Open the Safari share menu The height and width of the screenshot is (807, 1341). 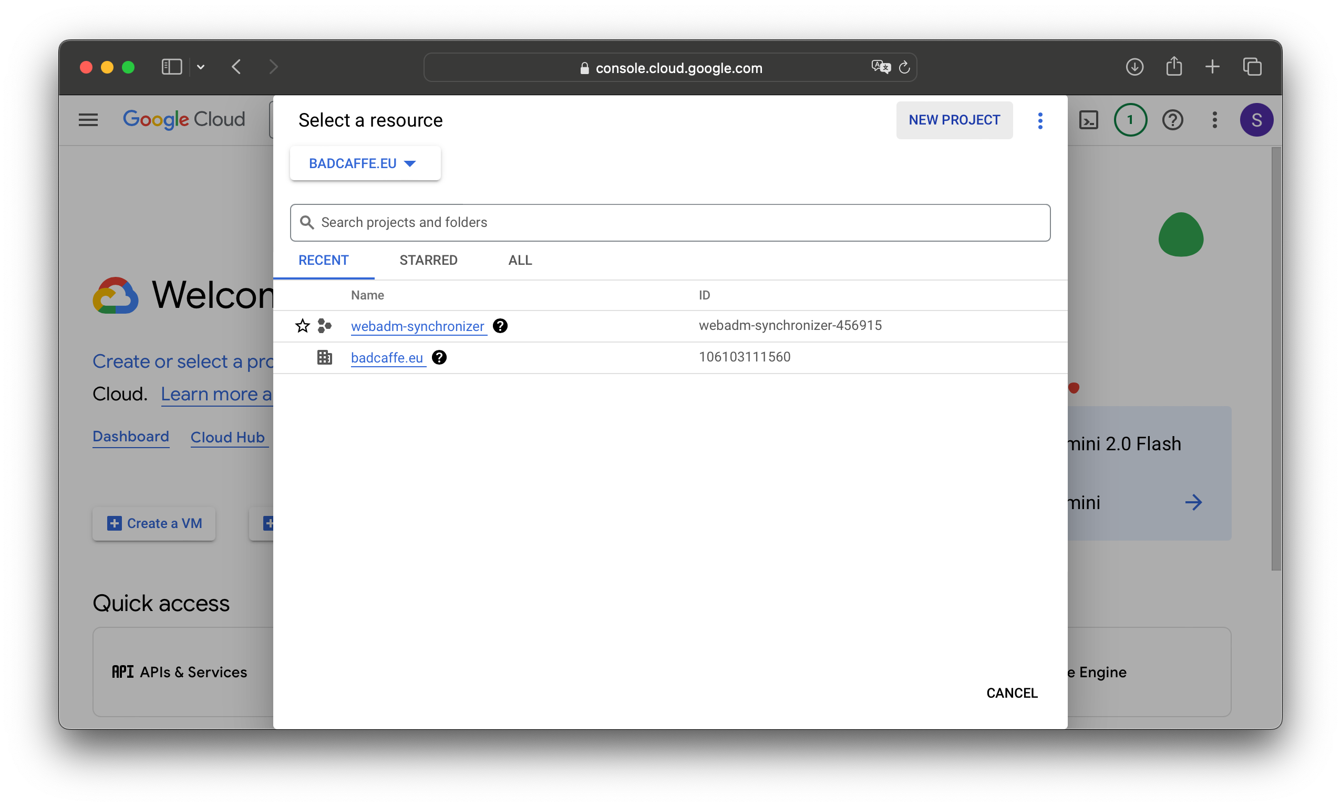coord(1173,66)
